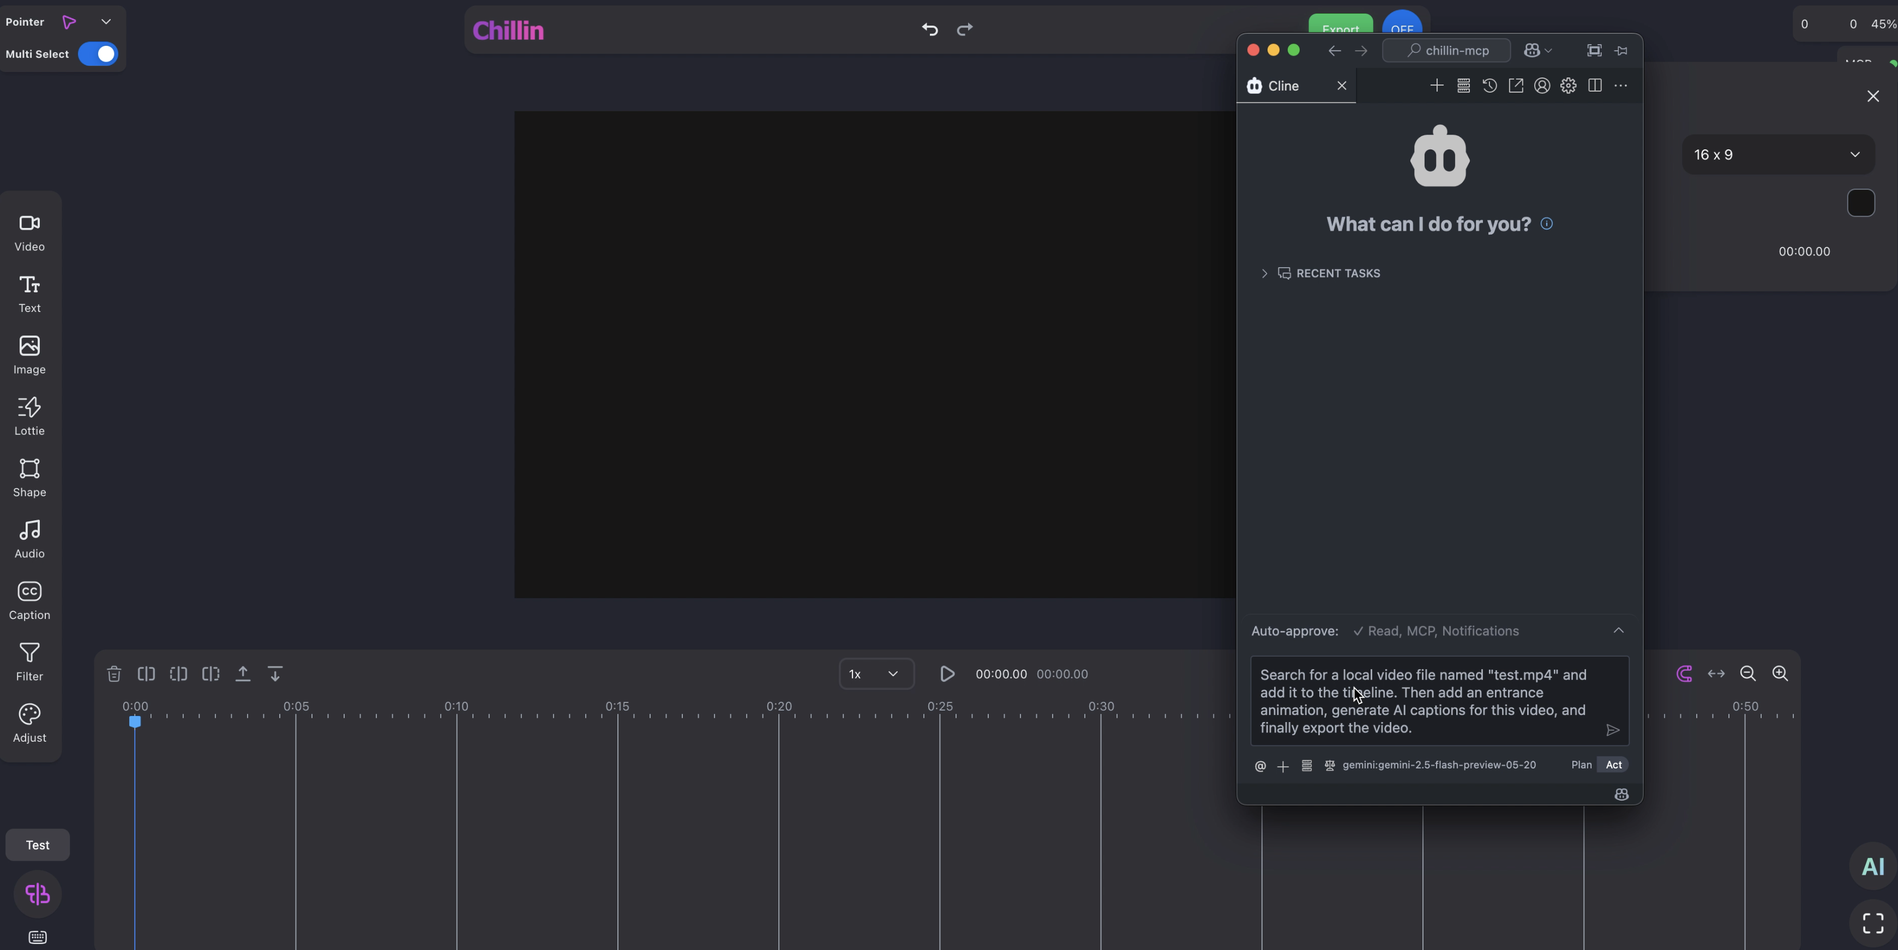
Task: Toggle the Multi Select switch
Action: tap(98, 54)
